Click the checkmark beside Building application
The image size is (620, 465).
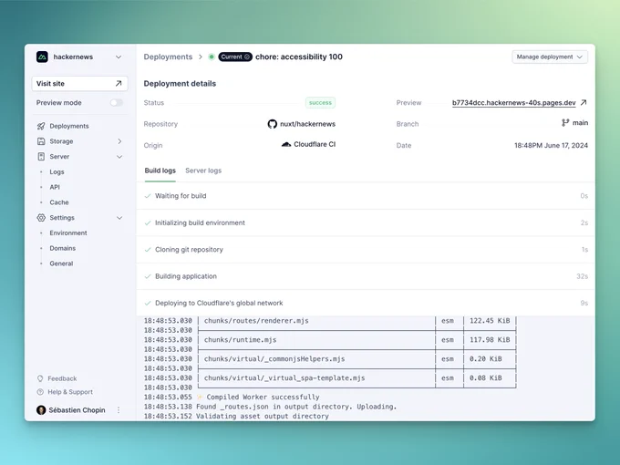coord(148,276)
